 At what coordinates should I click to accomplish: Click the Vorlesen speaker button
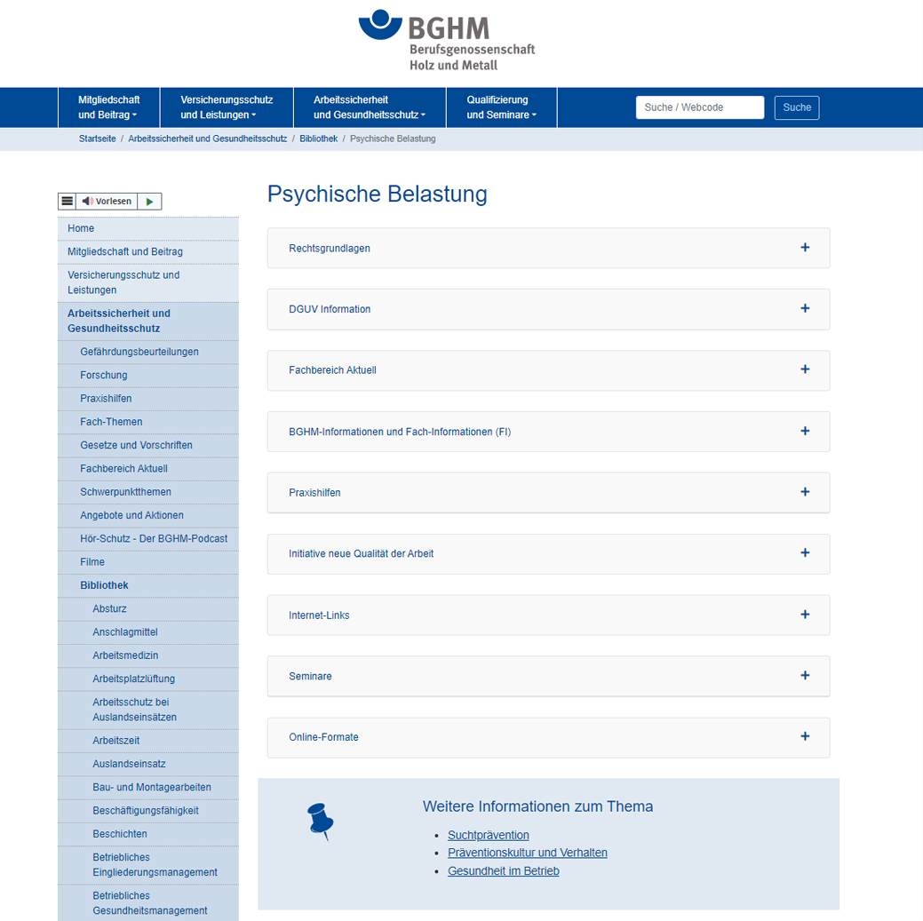(106, 202)
